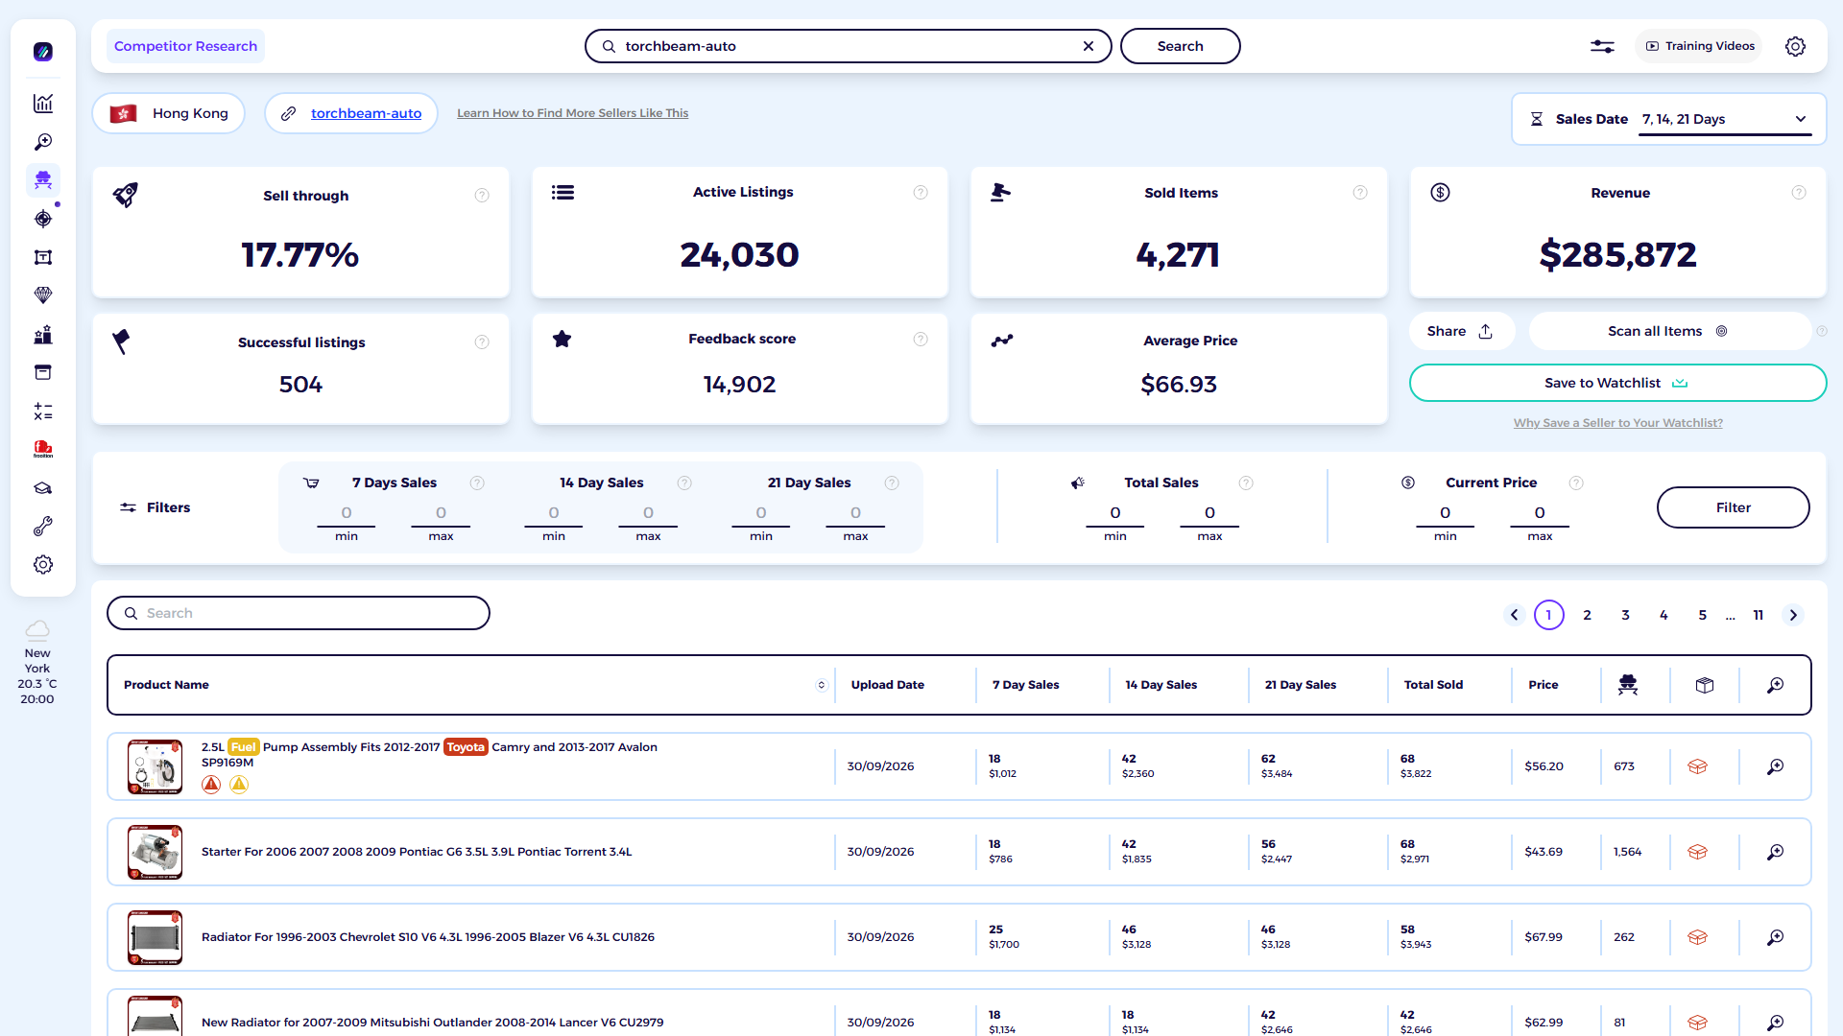Viewport: 1843px width, 1036px height.
Task: Open the diamond sidebar icon
Action: tap(43, 295)
